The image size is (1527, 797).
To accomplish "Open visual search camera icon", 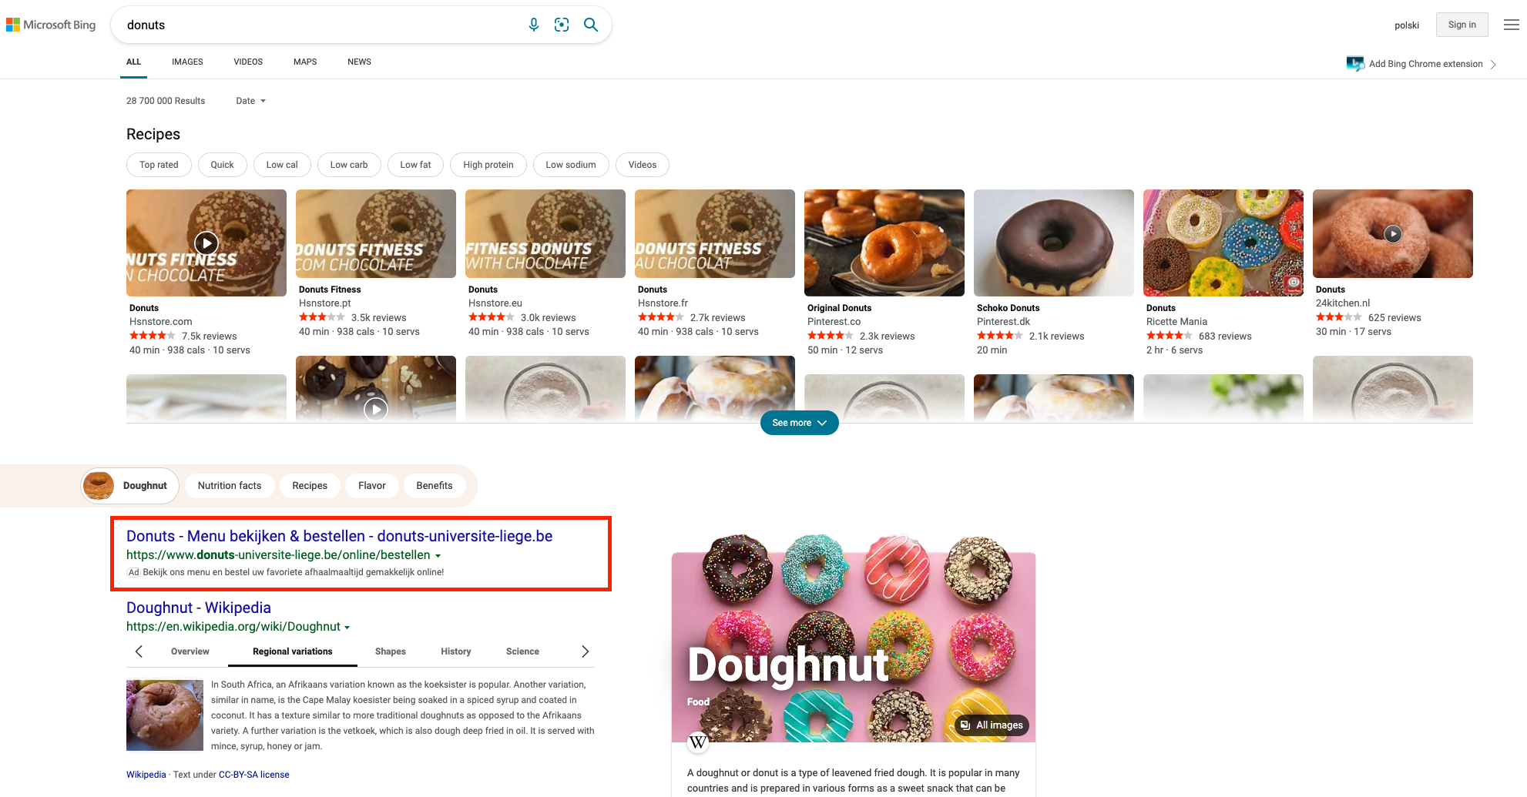I will pyautogui.click(x=562, y=25).
